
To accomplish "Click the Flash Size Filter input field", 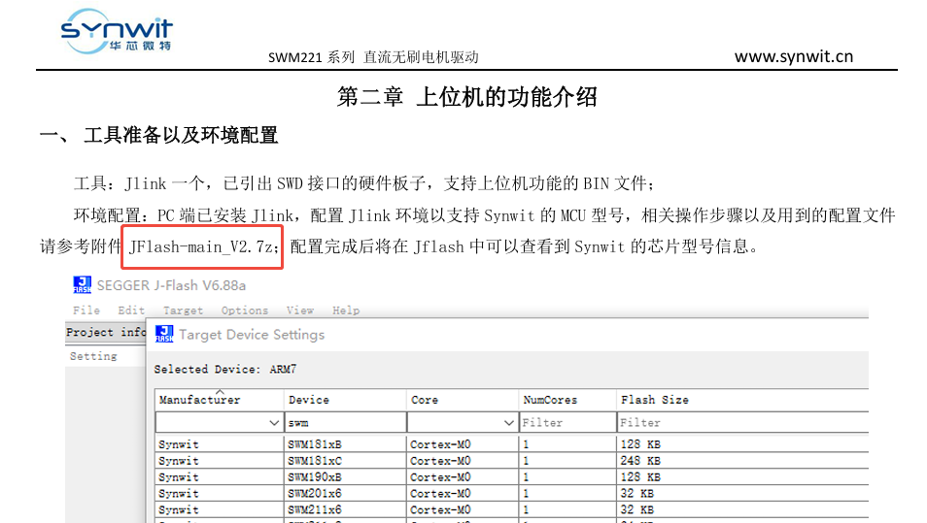I will click(x=742, y=423).
